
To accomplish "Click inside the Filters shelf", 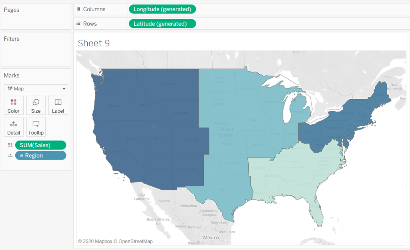I will pyautogui.click(x=36, y=52).
